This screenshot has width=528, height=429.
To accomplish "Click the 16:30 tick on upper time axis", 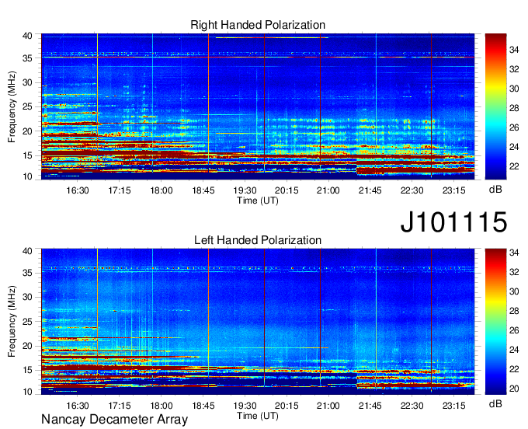I will [x=78, y=190].
